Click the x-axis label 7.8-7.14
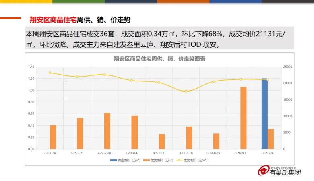The height and width of the screenshot is (181, 314). 50,153
